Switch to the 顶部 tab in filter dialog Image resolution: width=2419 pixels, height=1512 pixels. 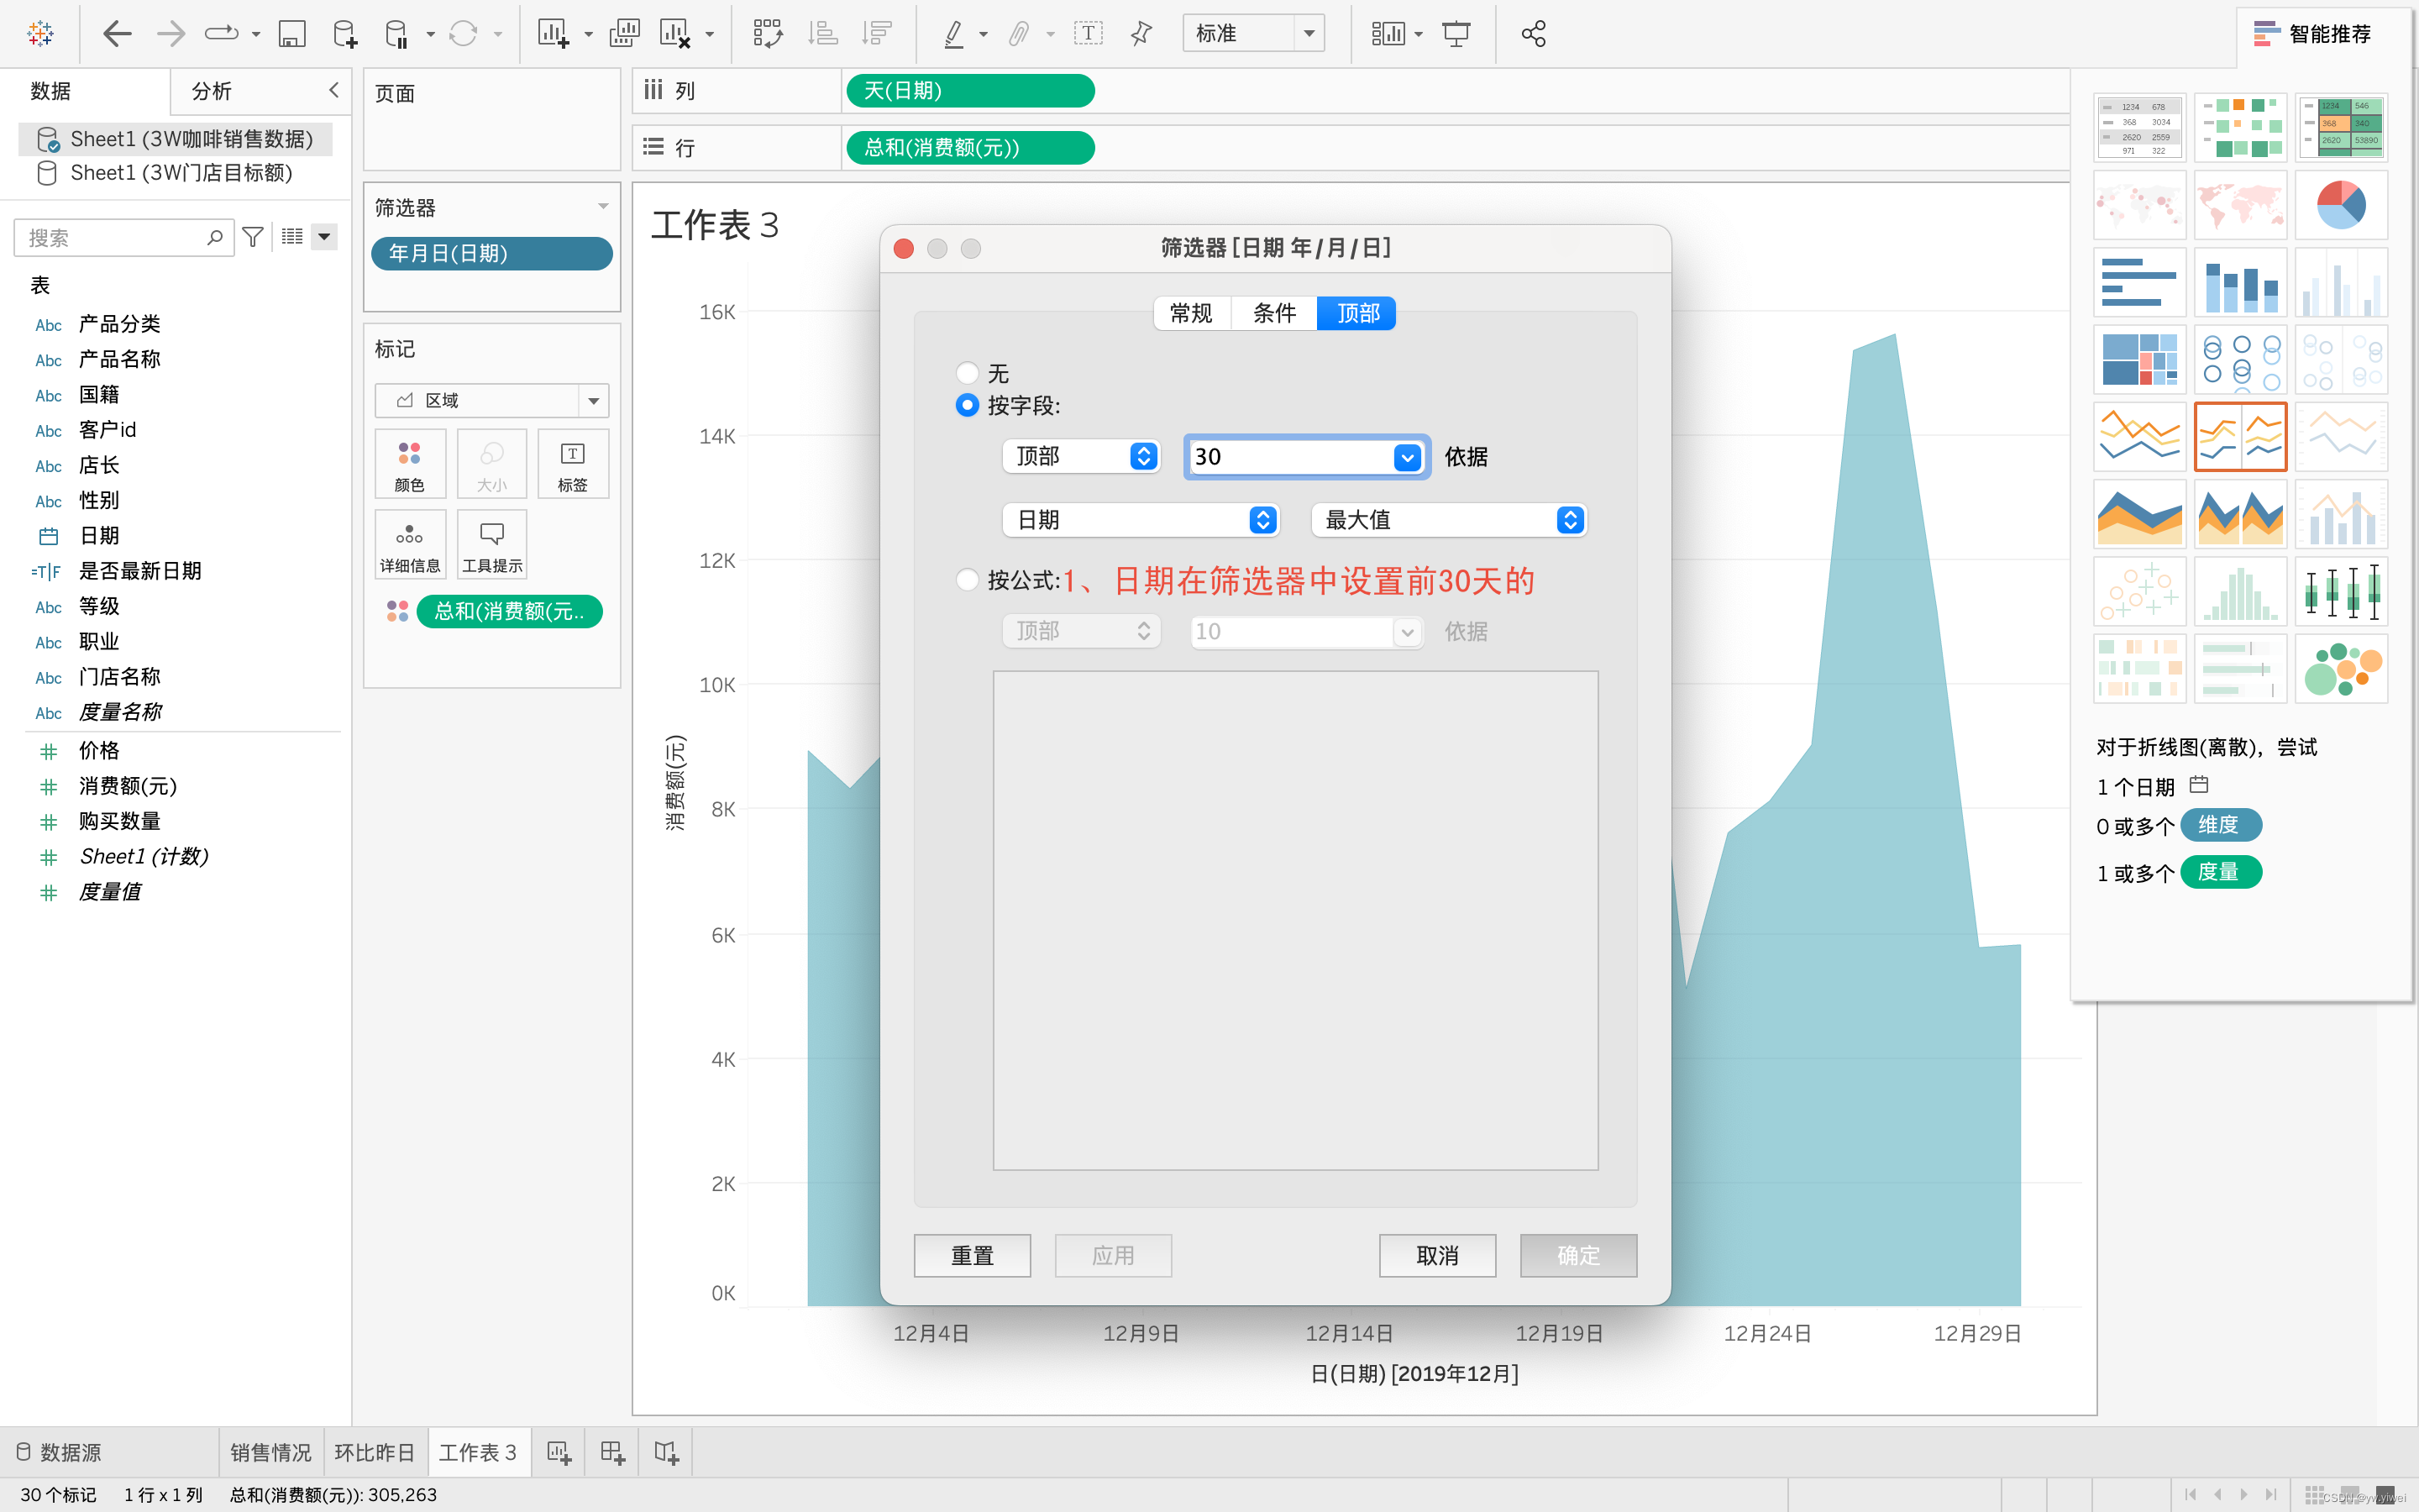(1357, 313)
